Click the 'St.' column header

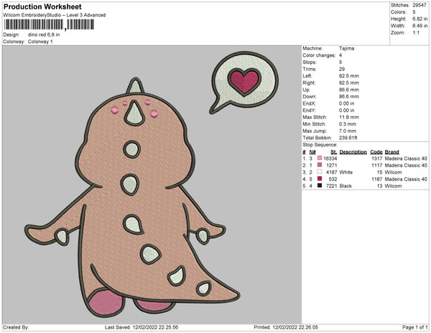coord(334,152)
